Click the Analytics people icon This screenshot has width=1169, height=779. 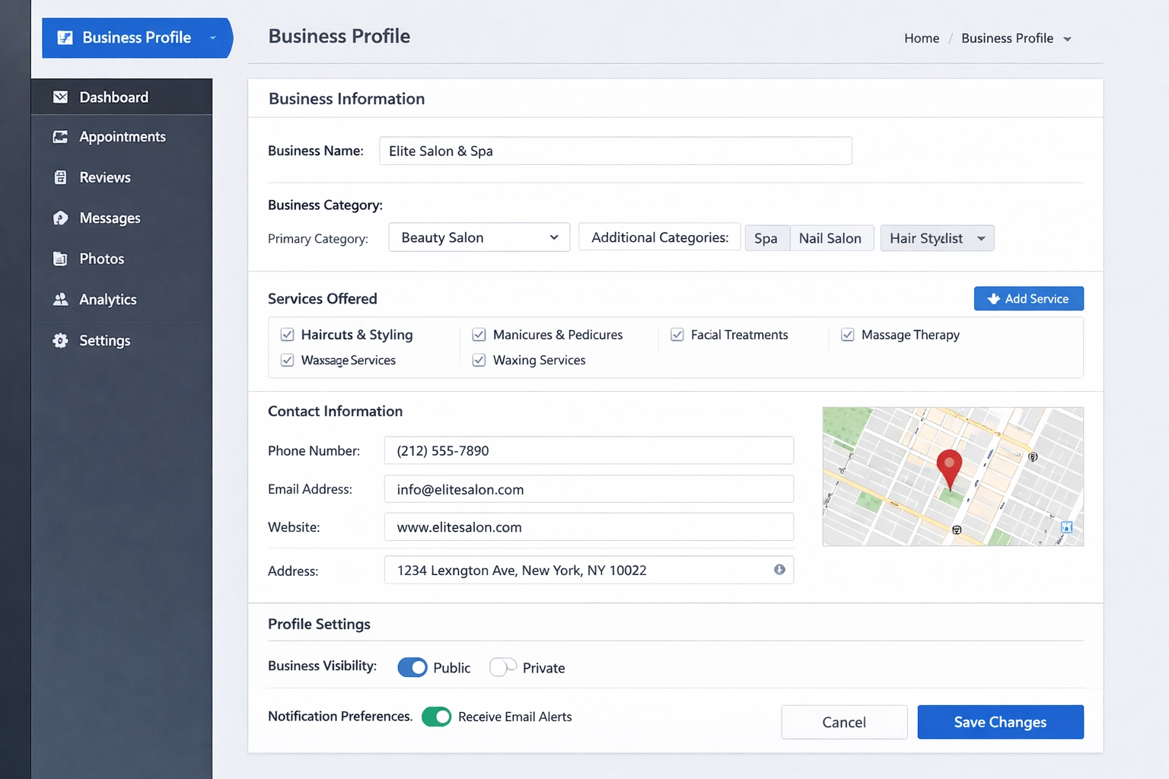point(60,300)
